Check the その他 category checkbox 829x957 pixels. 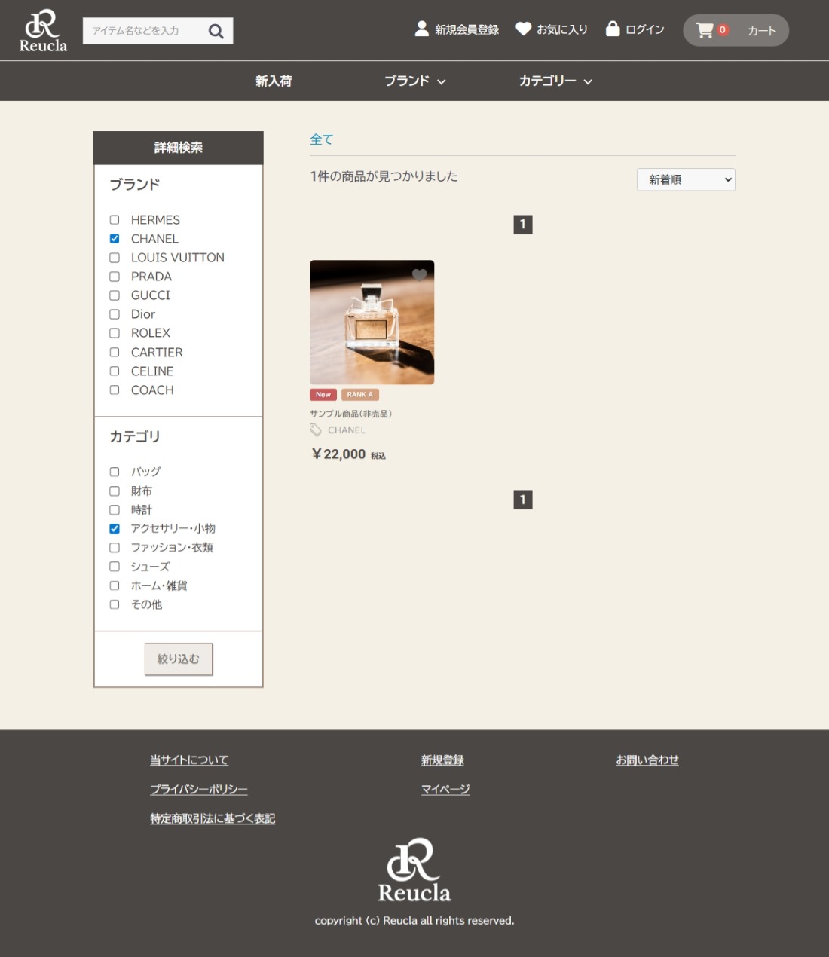115,604
